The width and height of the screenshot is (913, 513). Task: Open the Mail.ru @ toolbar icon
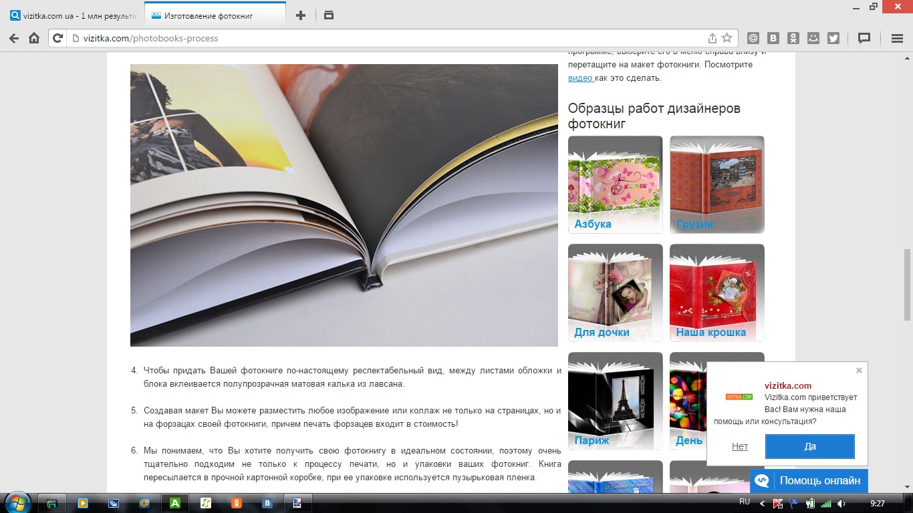(753, 38)
